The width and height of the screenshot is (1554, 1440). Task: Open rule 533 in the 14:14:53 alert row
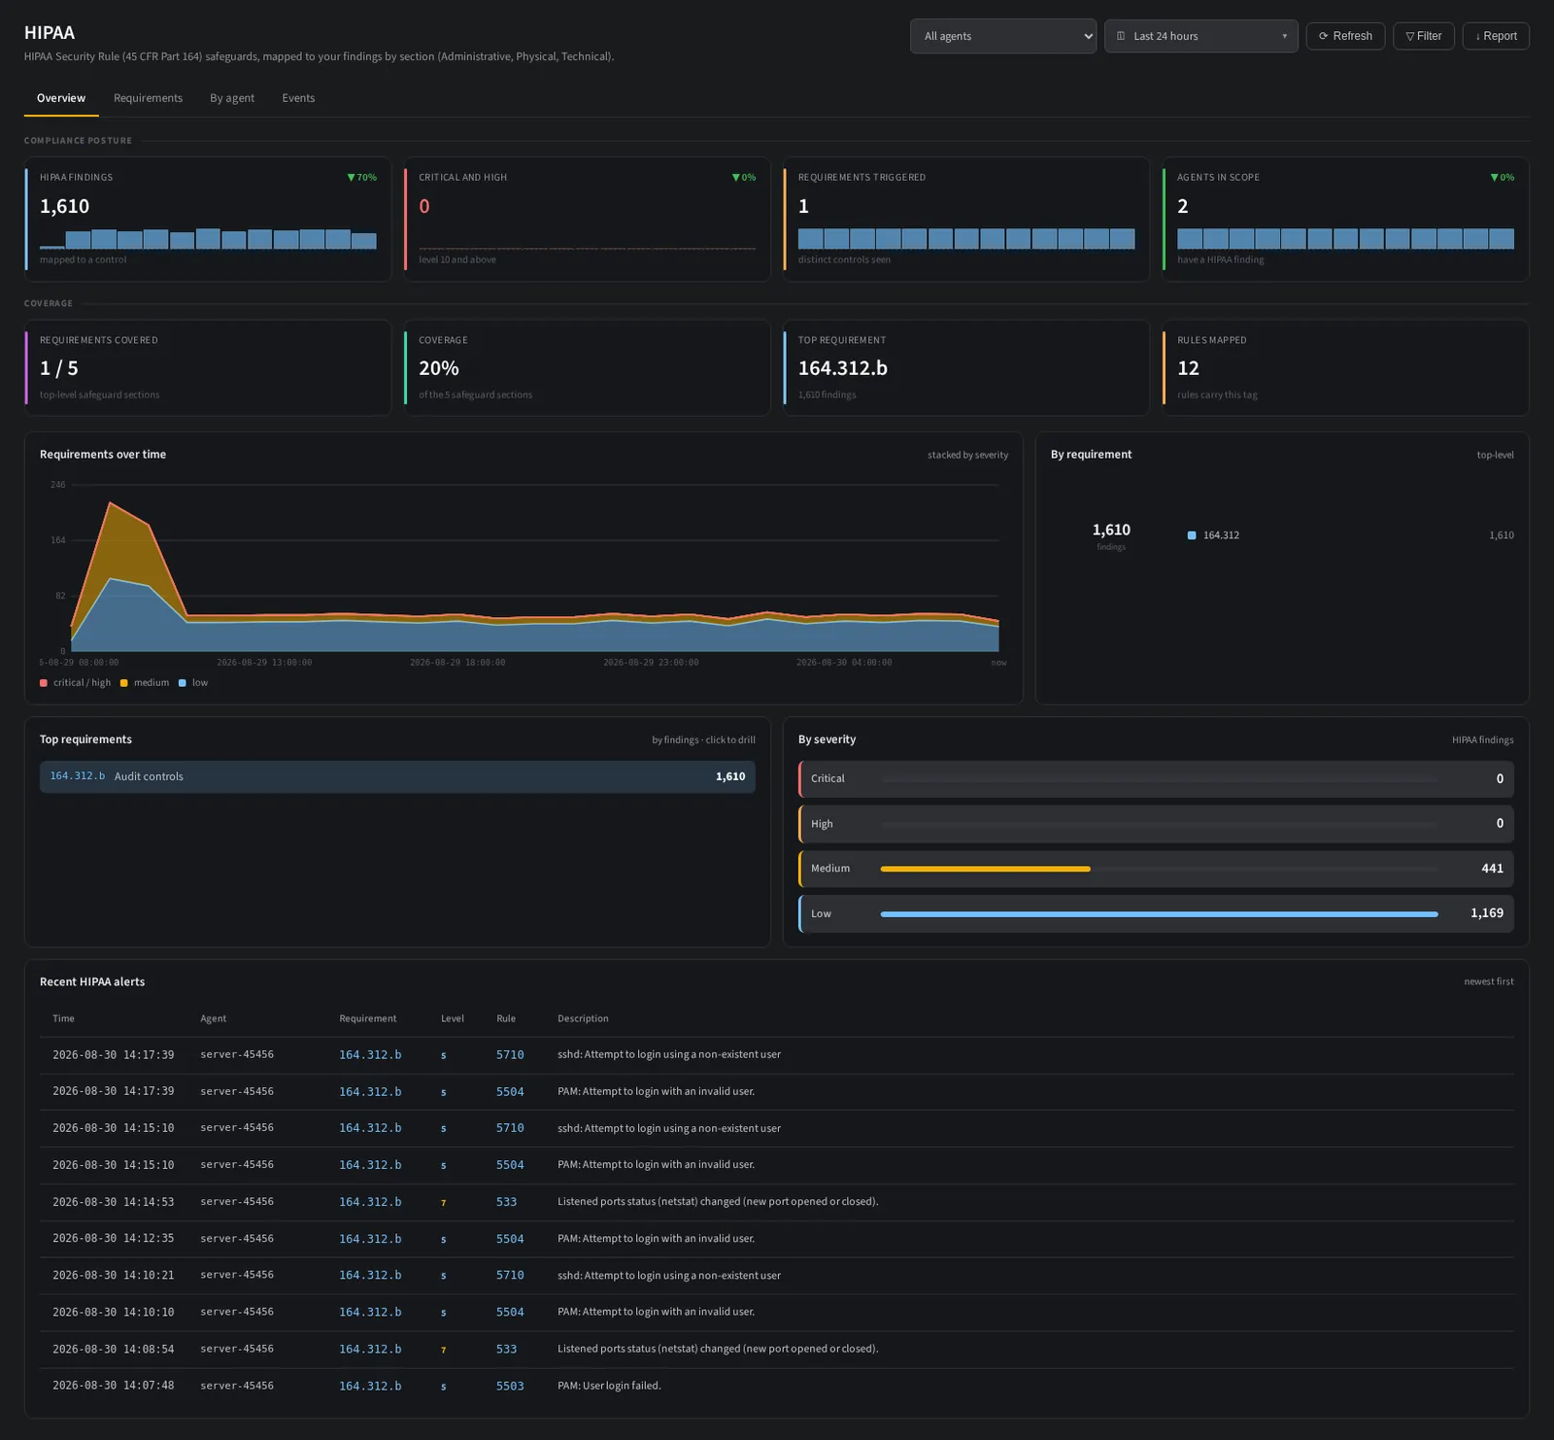pyautogui.click(x=506, y=1202)
